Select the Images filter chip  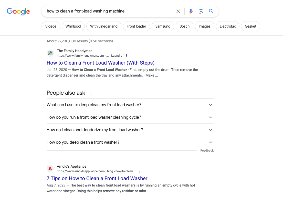click(204, 26)
